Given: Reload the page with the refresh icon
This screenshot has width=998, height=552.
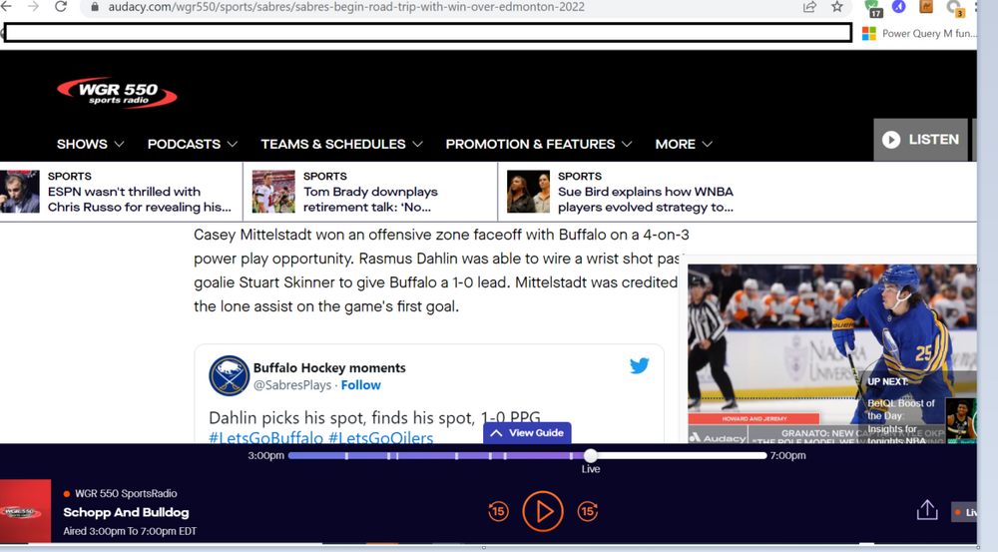Looking at the screenshot, I should click(x=61, y=7).
